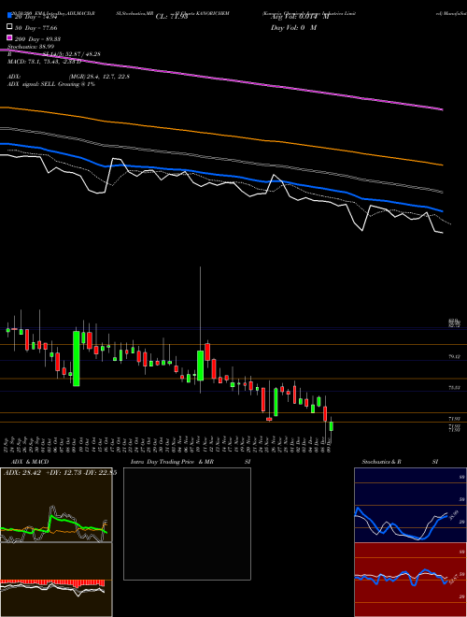
Task: Click 'ADX signal: SELL Growing @ 1%' text
Action: (51, 84)
